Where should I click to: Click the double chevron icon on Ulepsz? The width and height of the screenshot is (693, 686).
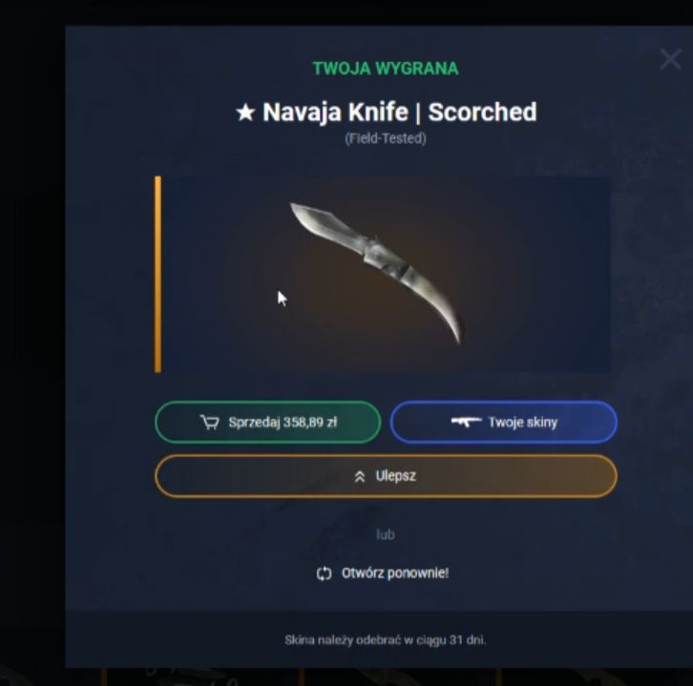pos(360,476)
